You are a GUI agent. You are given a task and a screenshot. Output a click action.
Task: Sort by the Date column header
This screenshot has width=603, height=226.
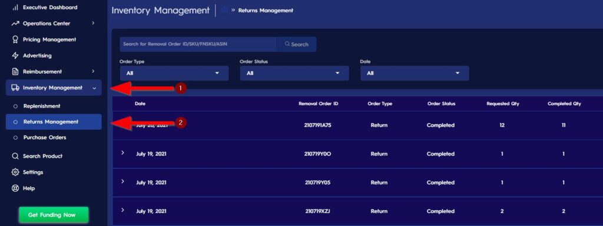tap(140, 104)
